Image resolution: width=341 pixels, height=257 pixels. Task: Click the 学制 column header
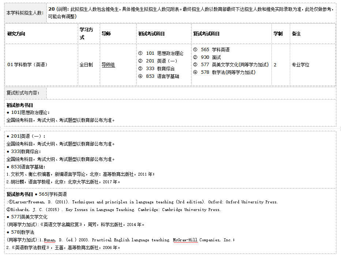tap(278, 34)
